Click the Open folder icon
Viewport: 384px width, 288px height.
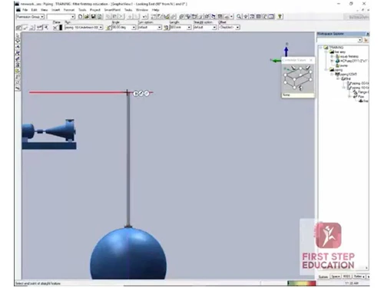pos(87,17)
